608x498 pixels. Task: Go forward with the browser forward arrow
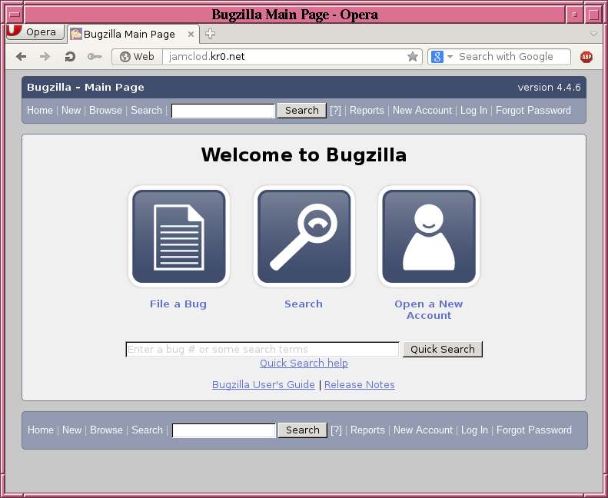45,57
